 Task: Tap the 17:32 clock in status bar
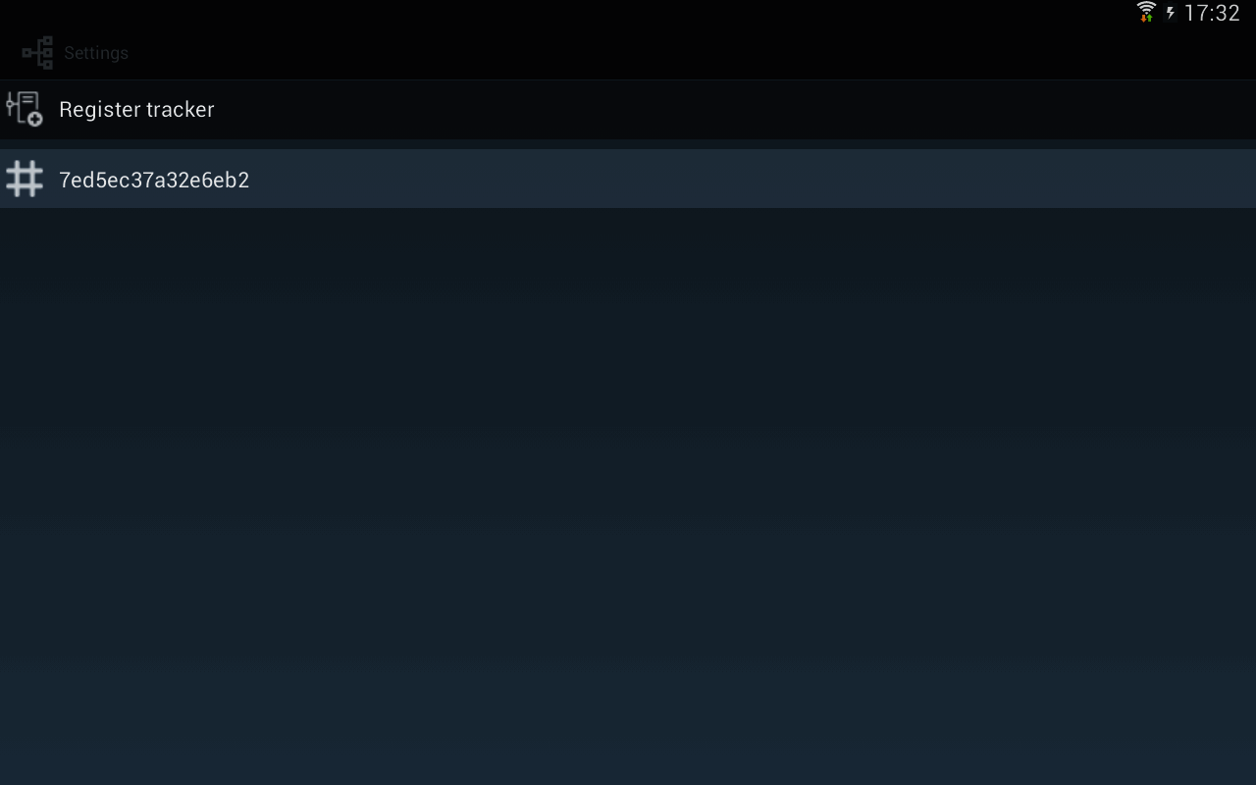coord(1212,13)
